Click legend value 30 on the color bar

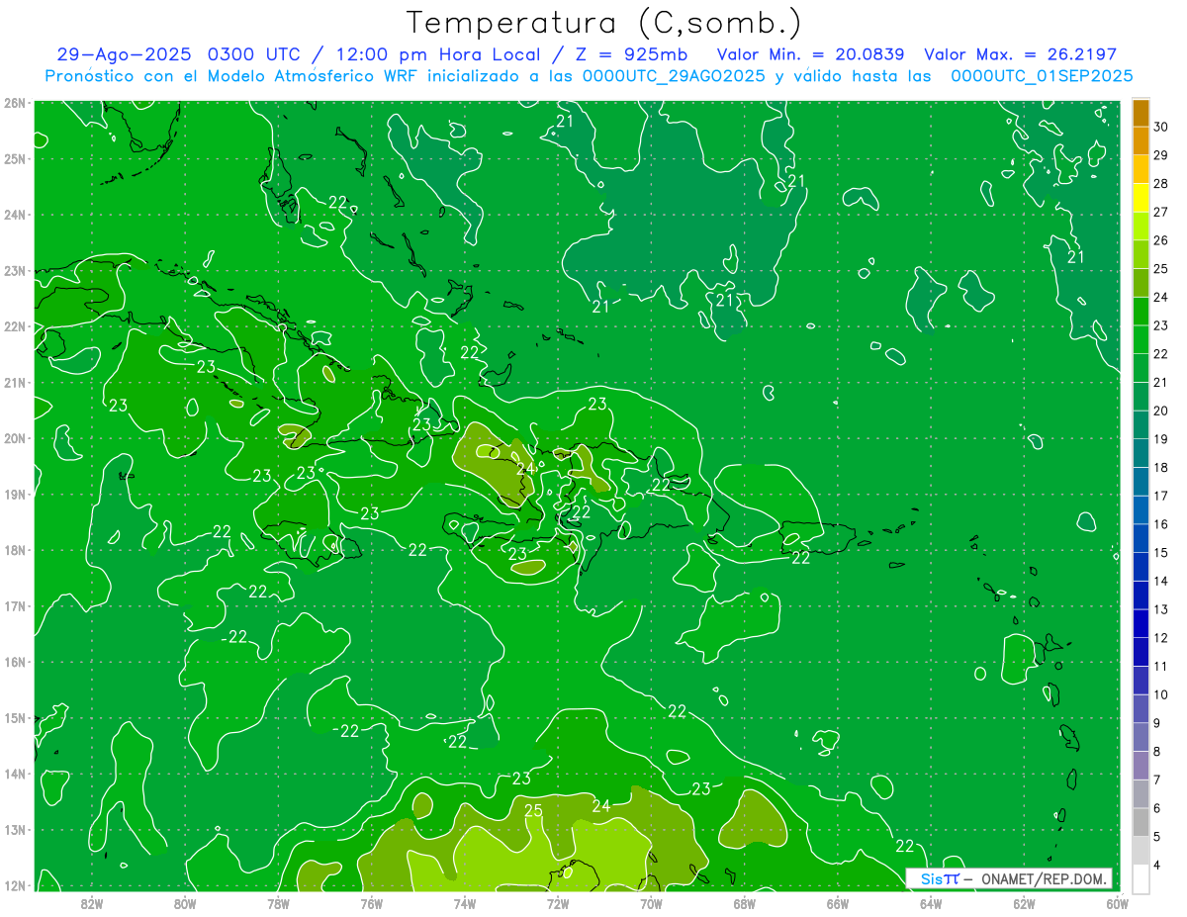pyautogui.click(x=1160, y=127)
